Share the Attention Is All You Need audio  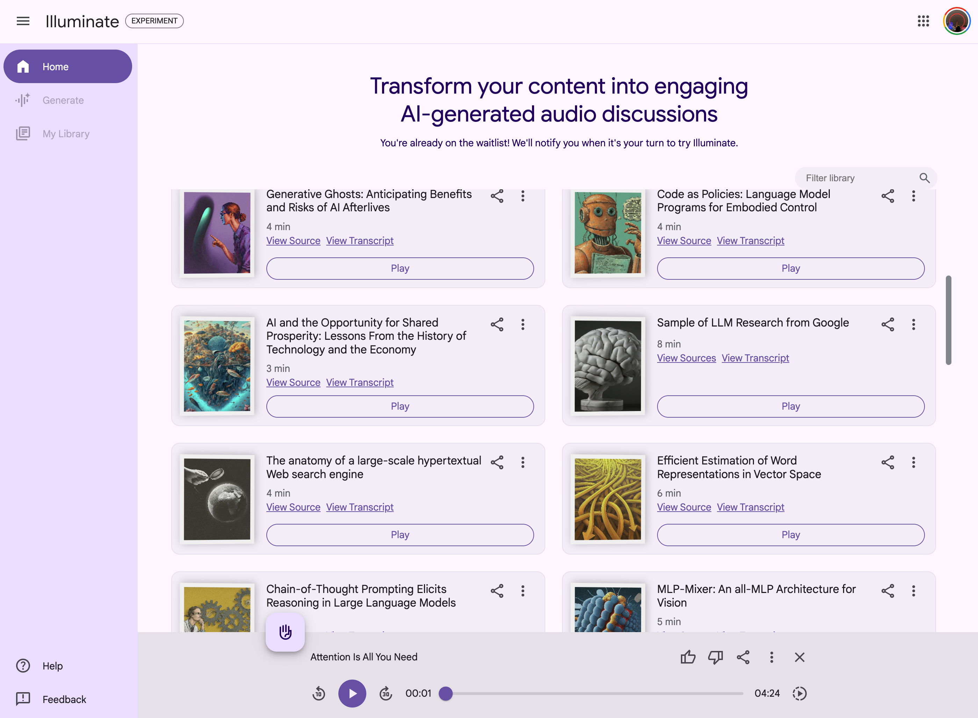(743, 657)
